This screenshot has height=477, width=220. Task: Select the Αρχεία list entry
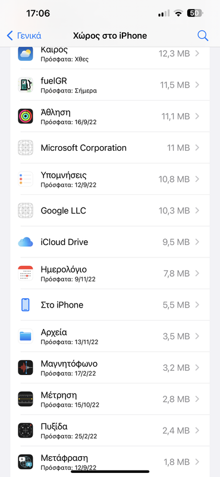pos(110,336)
